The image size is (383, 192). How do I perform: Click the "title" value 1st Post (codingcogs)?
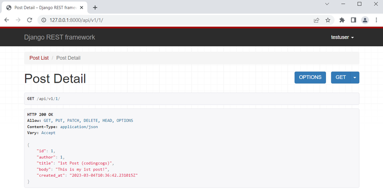tap(86, 163)
